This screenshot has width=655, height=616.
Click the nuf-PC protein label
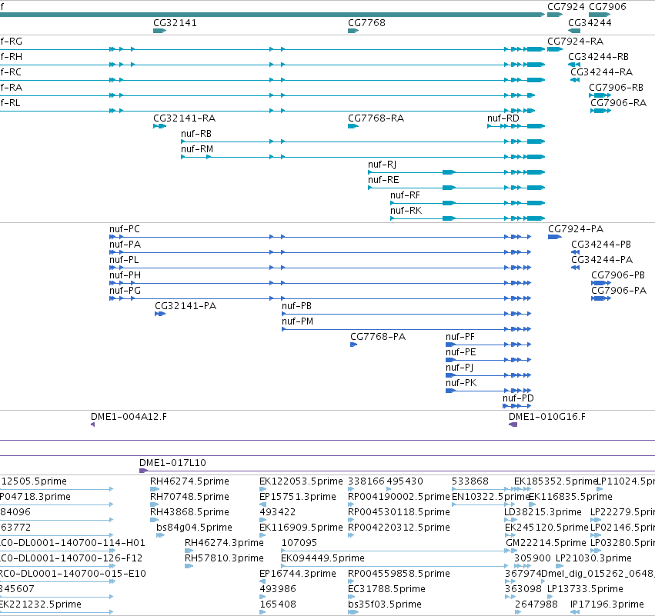click(125, 229)
